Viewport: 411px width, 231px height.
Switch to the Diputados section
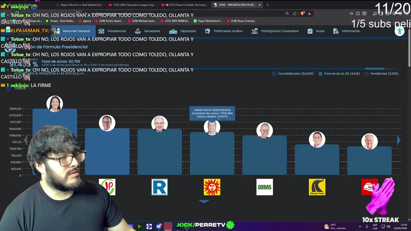coord(182,31)
